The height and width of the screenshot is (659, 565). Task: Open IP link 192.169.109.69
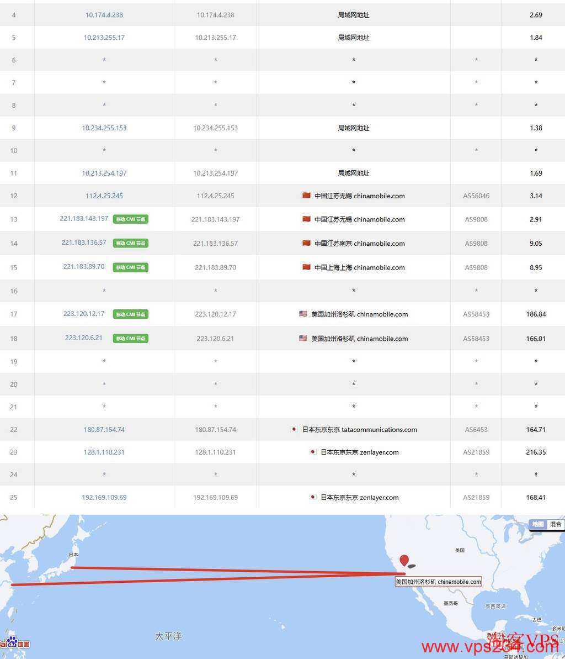(104, 497)
